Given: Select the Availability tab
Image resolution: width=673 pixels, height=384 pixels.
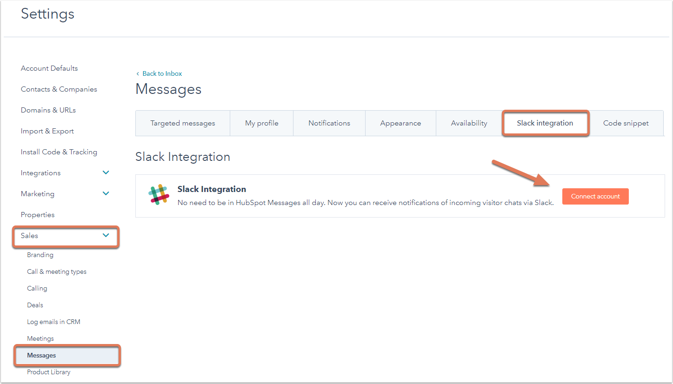Looking at the screenshot, I should pyautogui.click(x=469, y=123).
